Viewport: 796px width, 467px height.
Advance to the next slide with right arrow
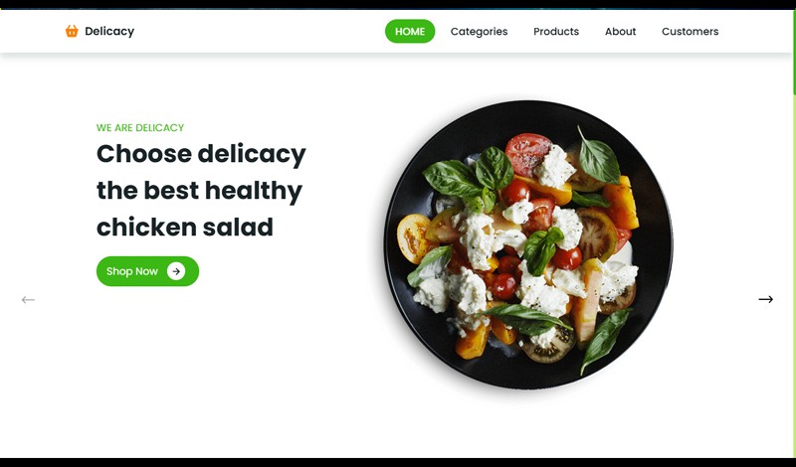765,299
